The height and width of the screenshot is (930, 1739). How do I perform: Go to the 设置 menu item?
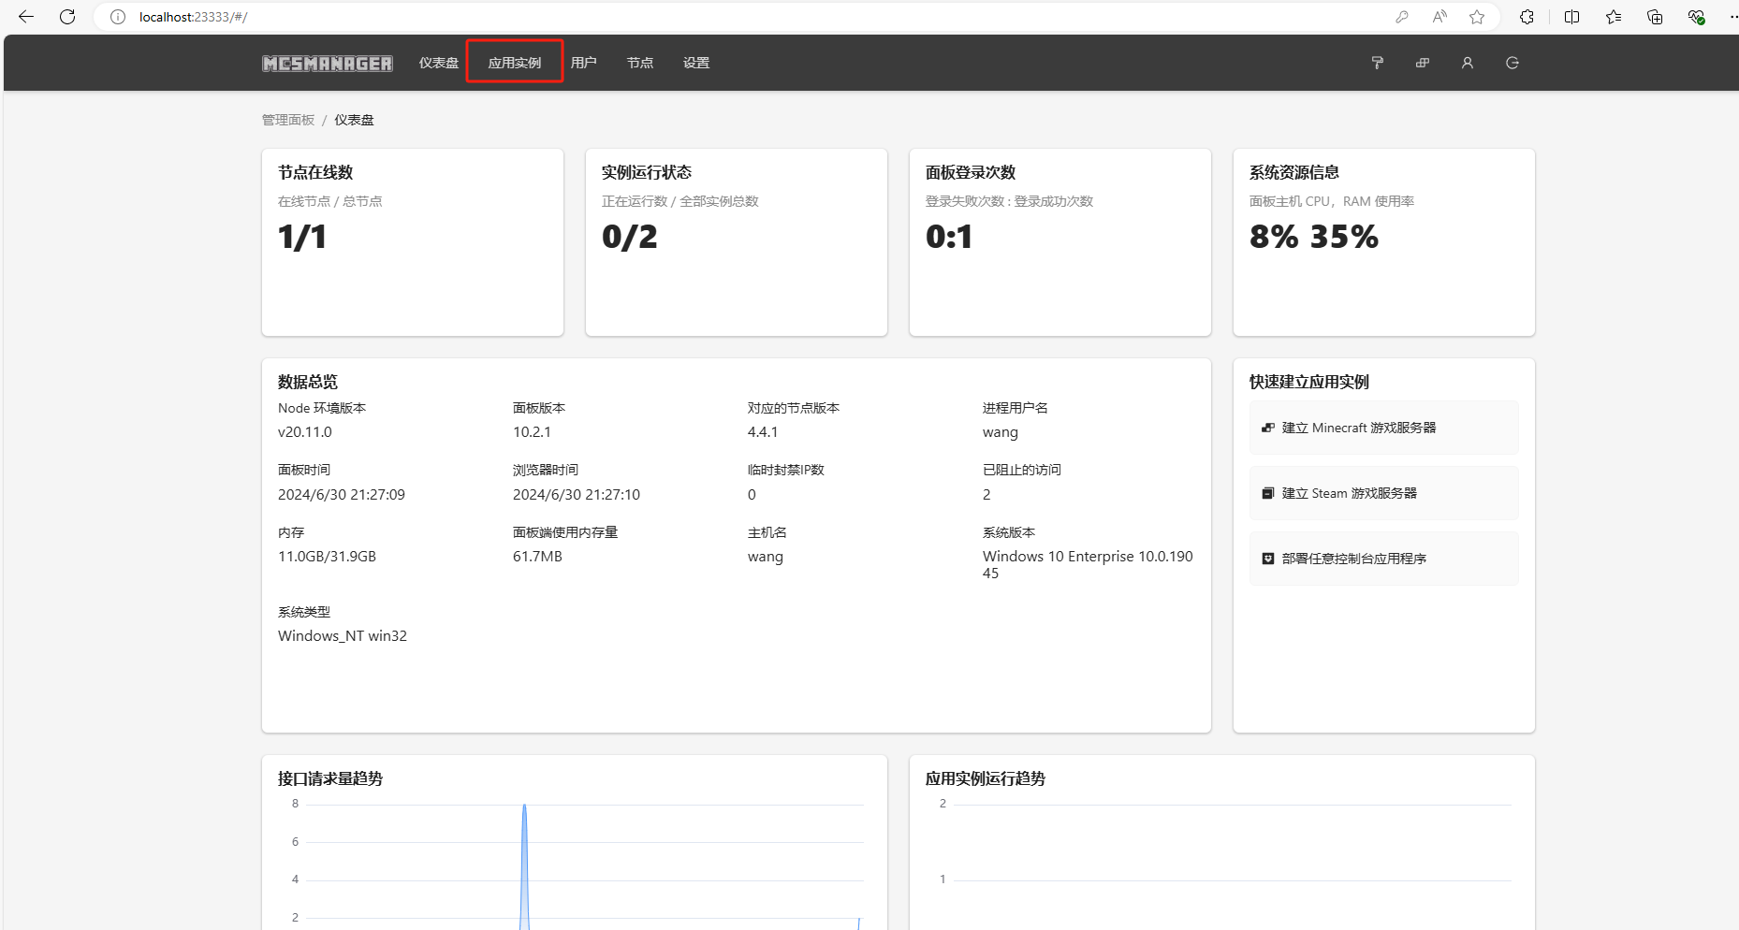coord(696,63)
